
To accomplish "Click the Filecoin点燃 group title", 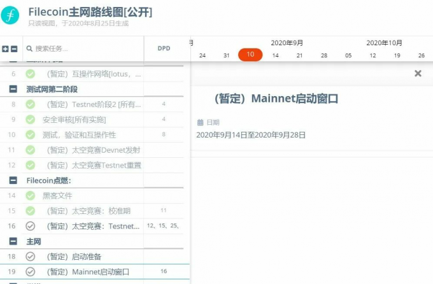I will pos(48,181).
